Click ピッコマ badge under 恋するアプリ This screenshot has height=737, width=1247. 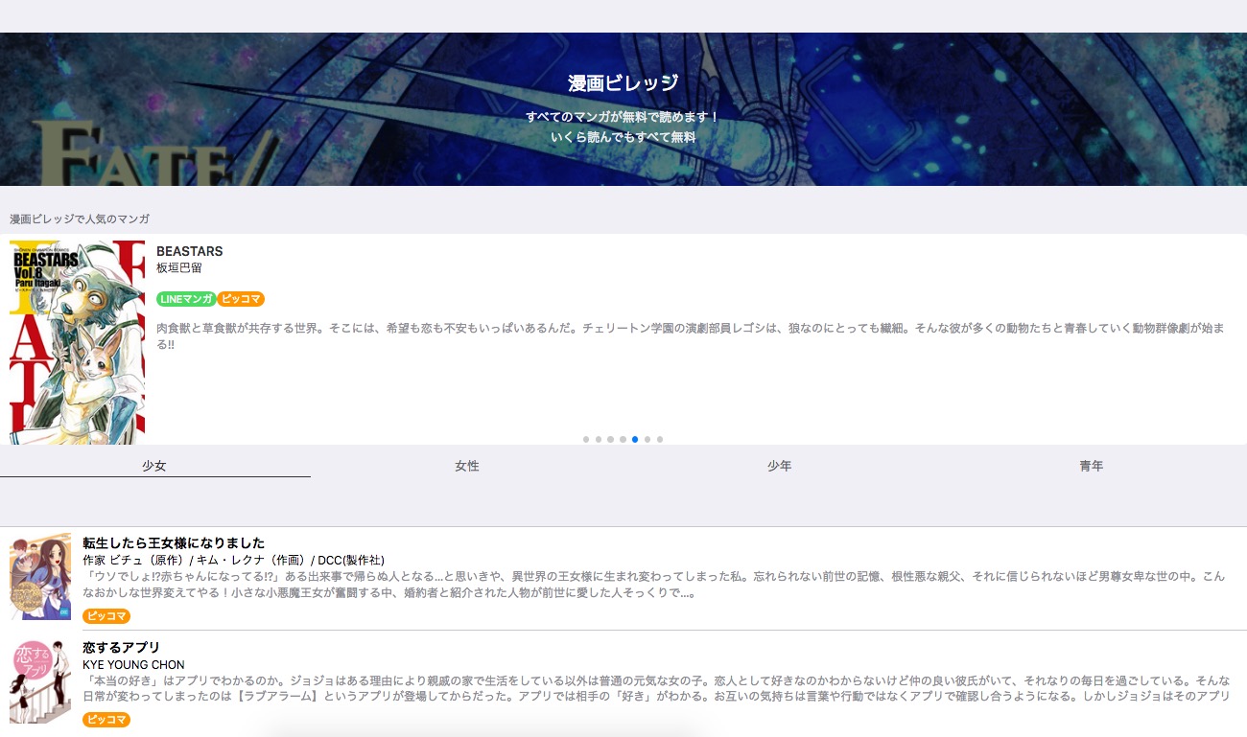tap(106, 720)
